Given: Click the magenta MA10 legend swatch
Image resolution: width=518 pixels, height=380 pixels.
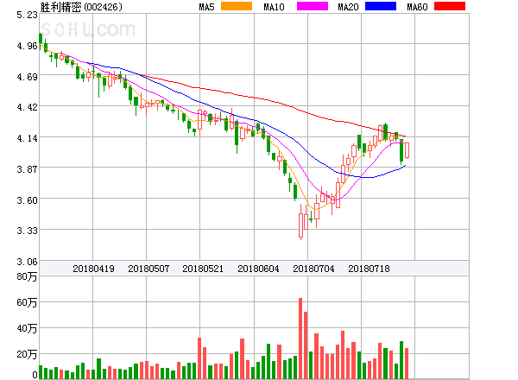Looking at the screenshot, I should point(313,6).
